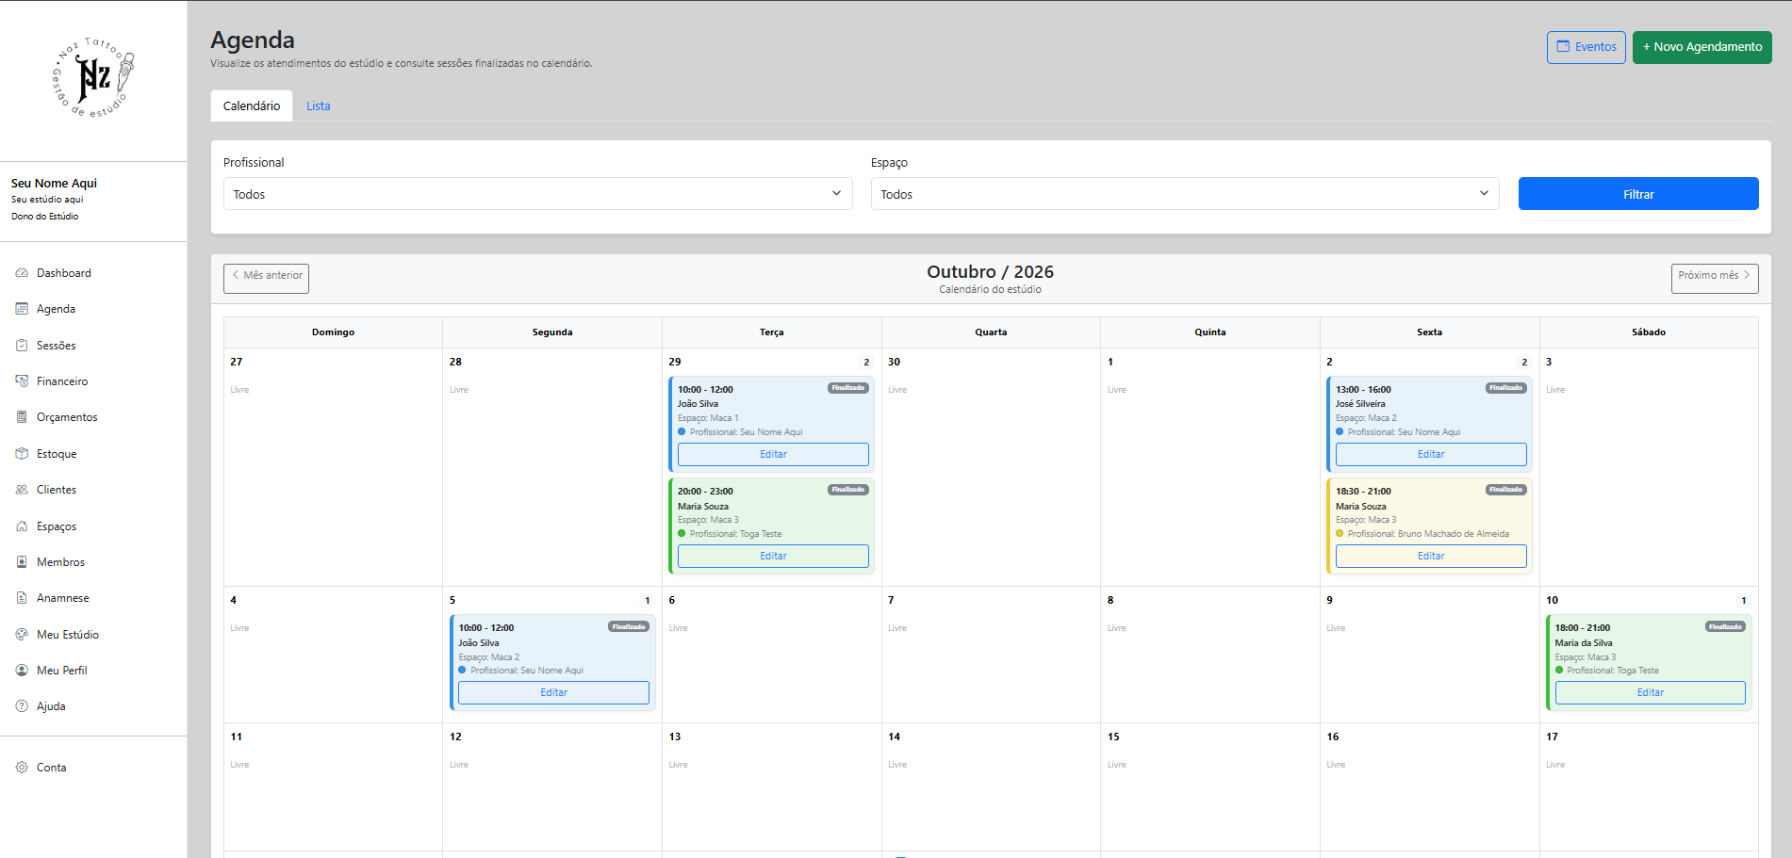Apply filters with Filtrar button
Viewport: 1792px width, 858px height.
point(1638,194)
